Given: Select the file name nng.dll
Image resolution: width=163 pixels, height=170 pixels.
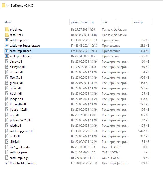Looking at the screenshot, I should pyautogui.click(x=15, y=115).
